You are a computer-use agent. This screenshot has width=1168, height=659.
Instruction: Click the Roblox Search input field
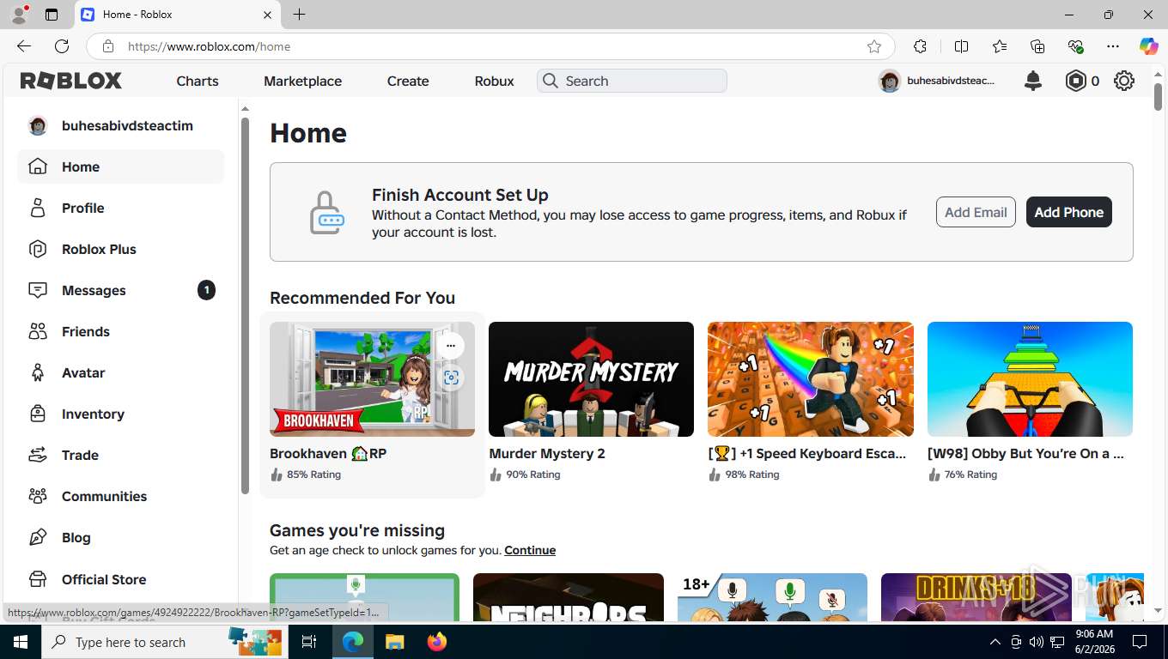[x=632, y=81]
